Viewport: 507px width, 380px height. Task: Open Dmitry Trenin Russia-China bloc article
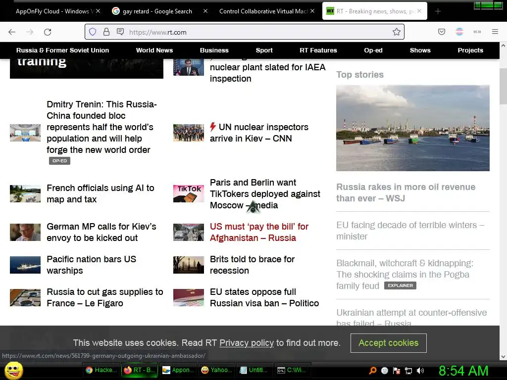point(101,127)
